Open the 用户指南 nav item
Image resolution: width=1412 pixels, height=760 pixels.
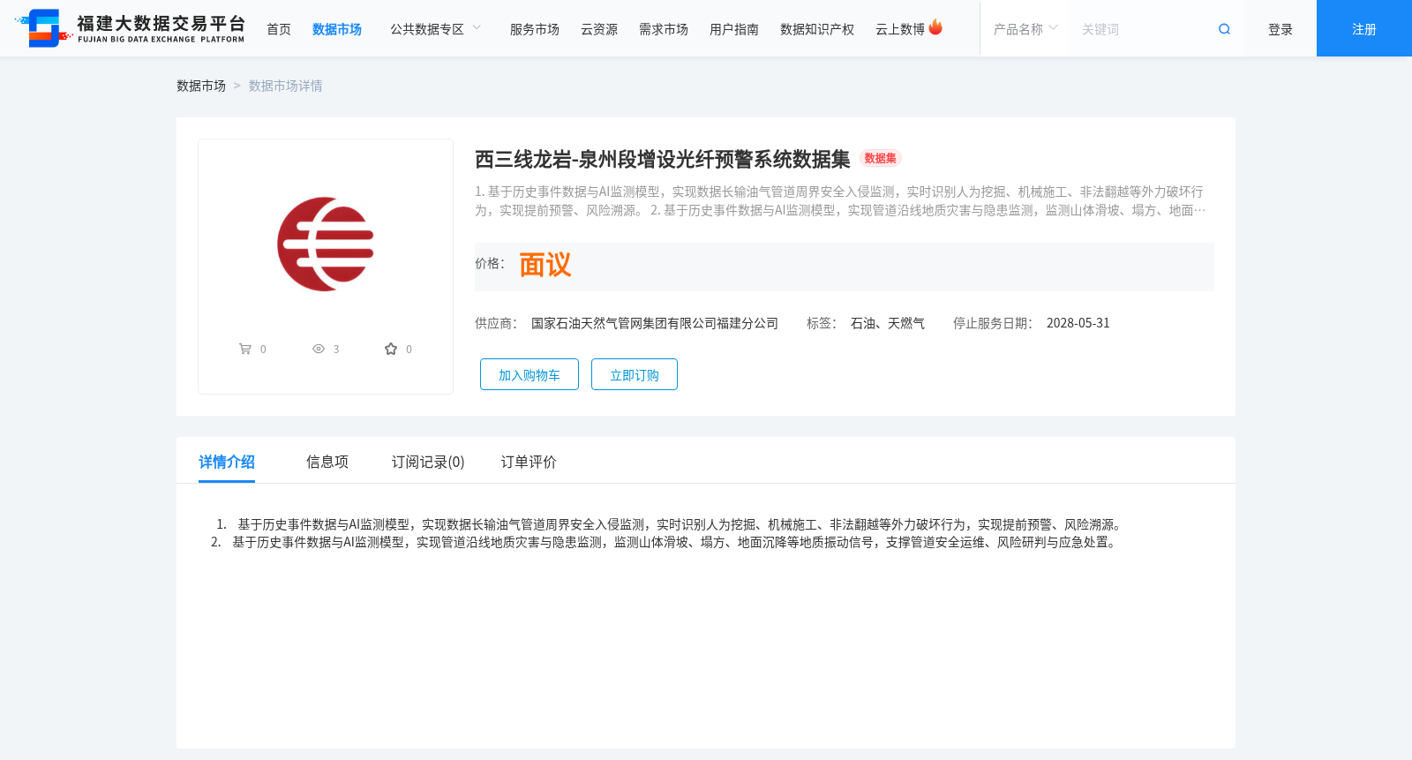(734, 29)
